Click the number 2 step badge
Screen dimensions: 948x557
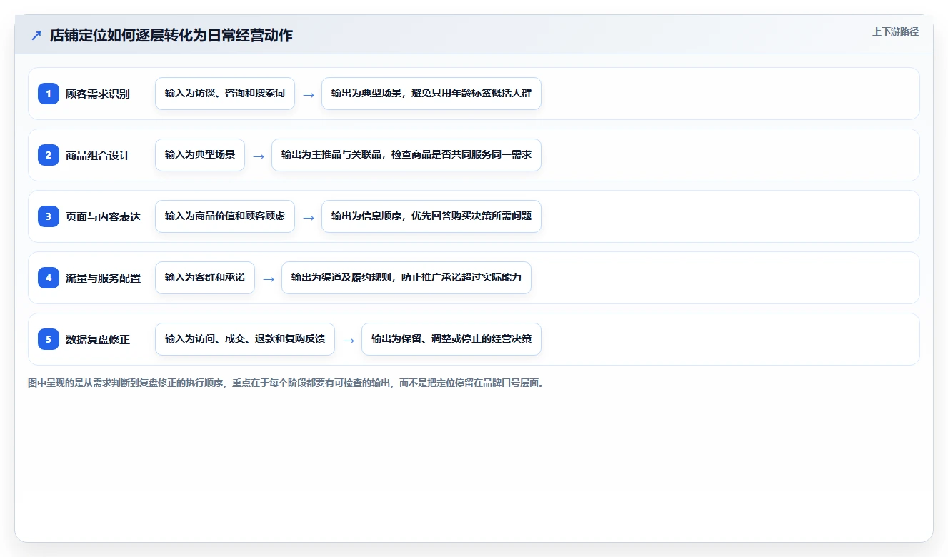[49, 155]
